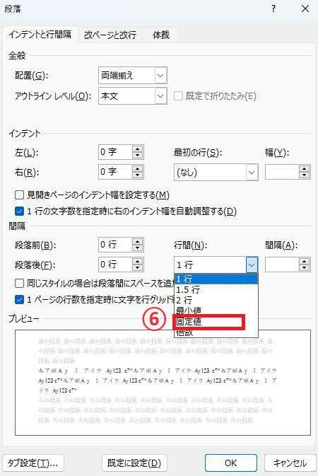The image size is (318, 476).
Task: Close the 段落 dialog with X
Action: [305, 8]
